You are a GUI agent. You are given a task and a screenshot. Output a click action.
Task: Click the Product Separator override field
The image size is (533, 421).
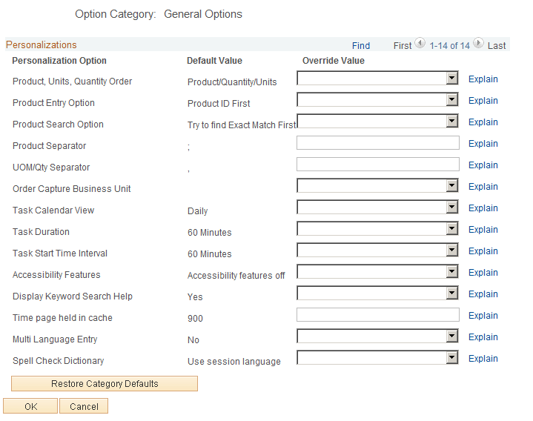click(378, 143)
